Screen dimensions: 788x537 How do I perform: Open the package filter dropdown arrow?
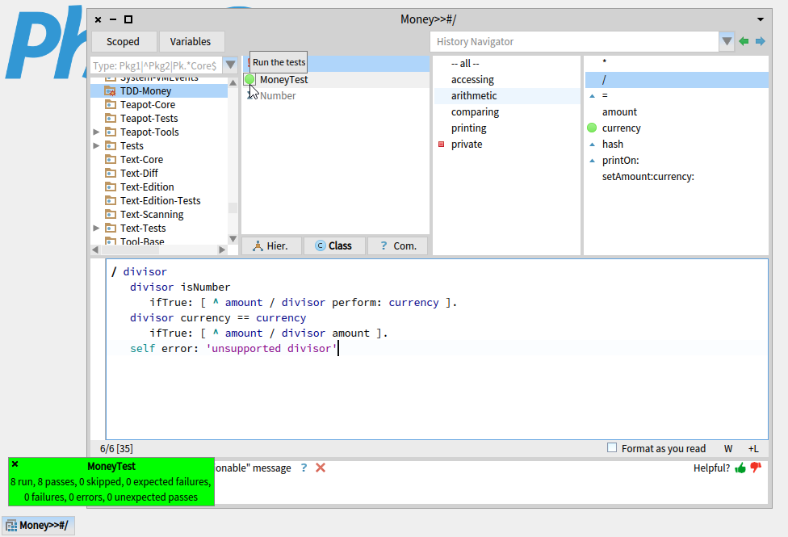click(231, 65)
